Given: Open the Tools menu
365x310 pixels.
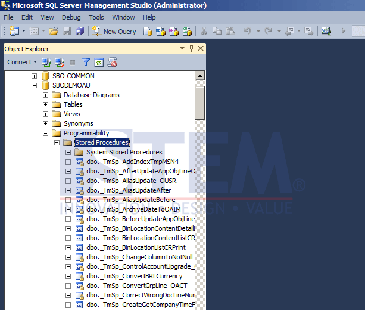Looking at the screenshot, I should (96, 17).
